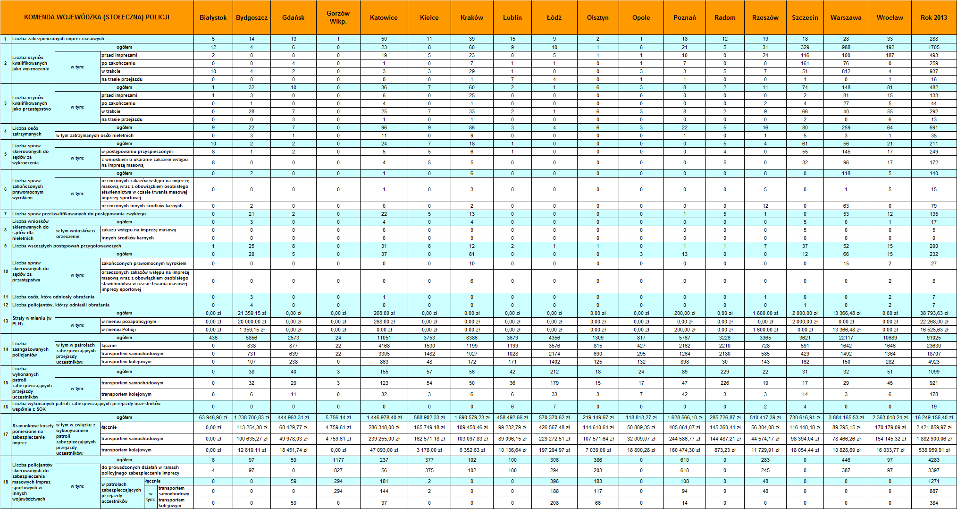This screenshot has height=509, width=957.
Task: Click Warszawa cost cell '3 884 165,53 zł'
Action: pyautogui.click(x=846, y=417)
